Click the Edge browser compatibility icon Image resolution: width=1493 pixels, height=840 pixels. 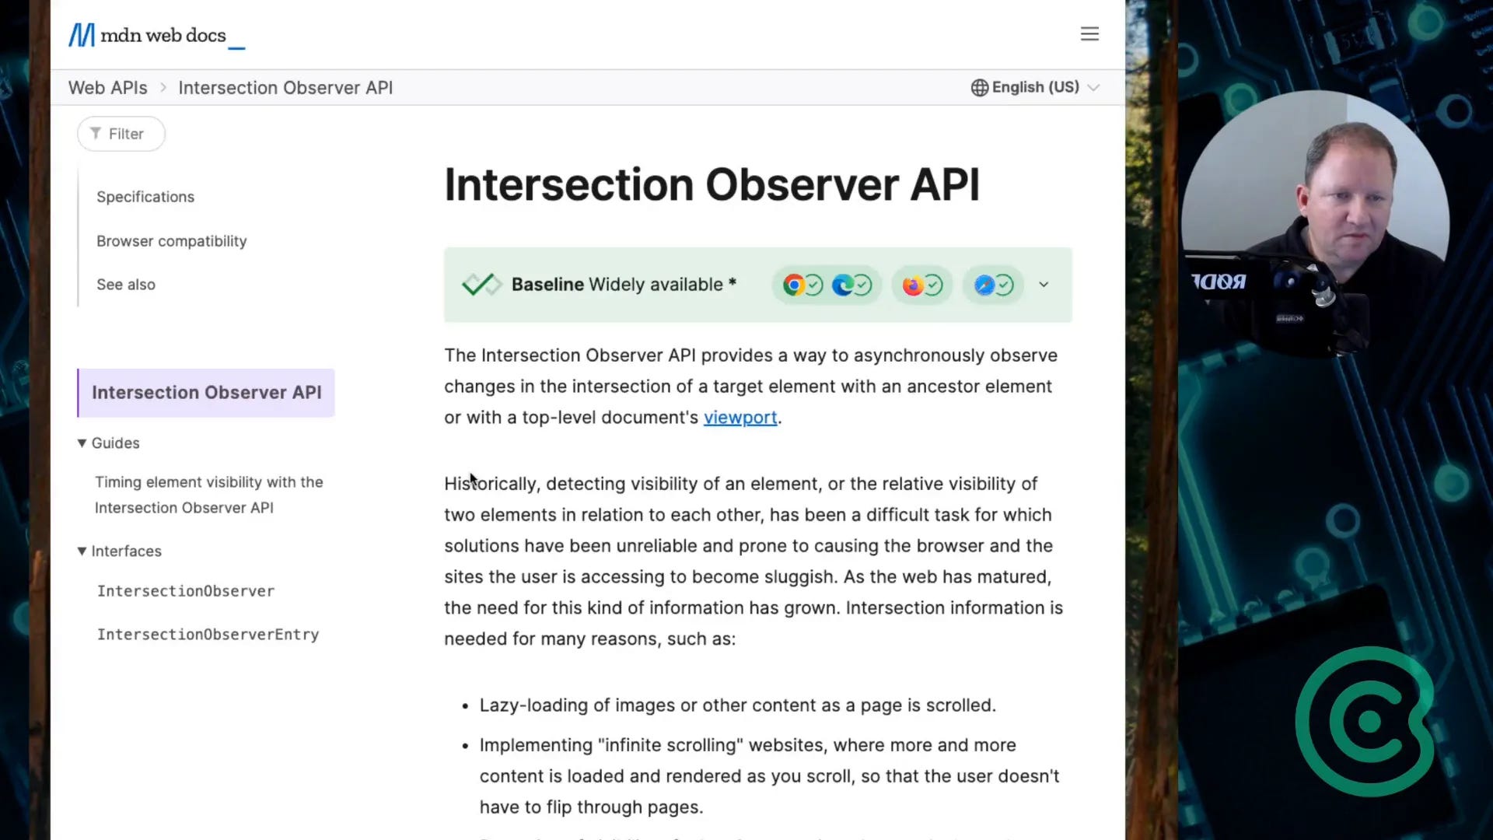(842, 285)
